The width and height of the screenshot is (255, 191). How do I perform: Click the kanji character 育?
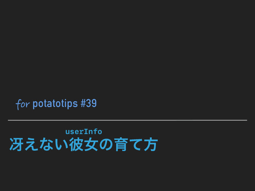[121, 144]
